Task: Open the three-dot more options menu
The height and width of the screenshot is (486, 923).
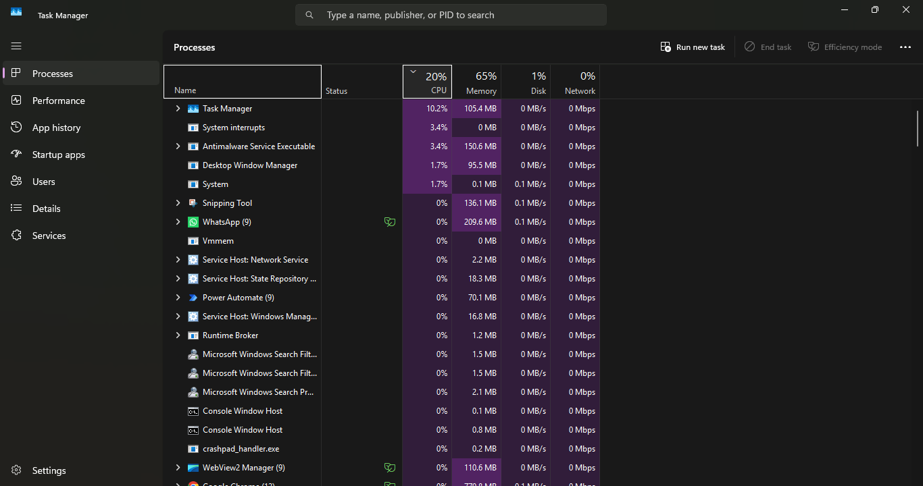Action: 905,47
